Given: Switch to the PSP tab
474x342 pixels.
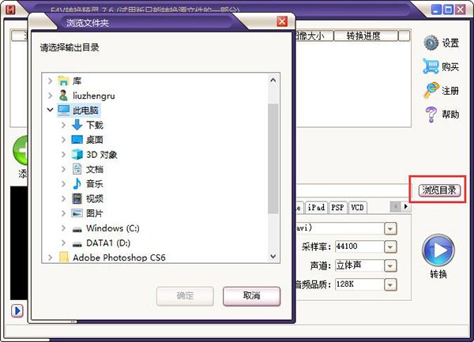Looking at the screenshot, I should coord(337,208).
